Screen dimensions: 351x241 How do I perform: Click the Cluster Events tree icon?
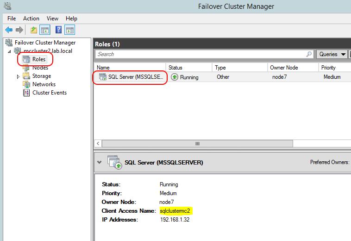pos(26,93)
